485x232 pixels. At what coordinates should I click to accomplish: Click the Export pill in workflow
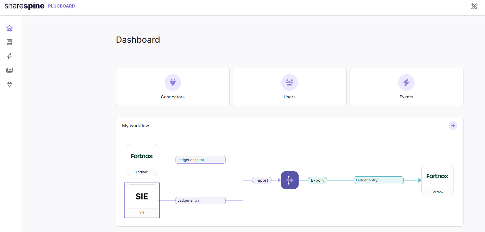coord(317,180)
